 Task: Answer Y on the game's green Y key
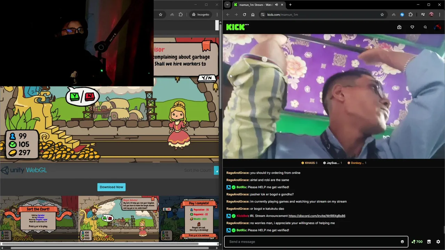(x=74, y=97)
